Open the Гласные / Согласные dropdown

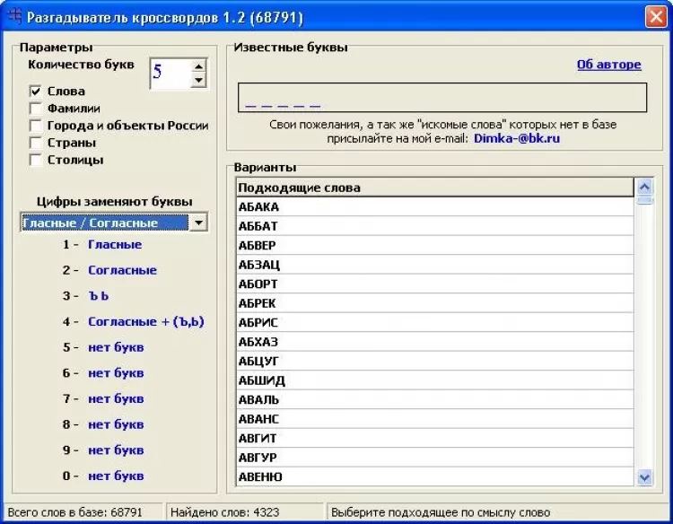[198, 223]
